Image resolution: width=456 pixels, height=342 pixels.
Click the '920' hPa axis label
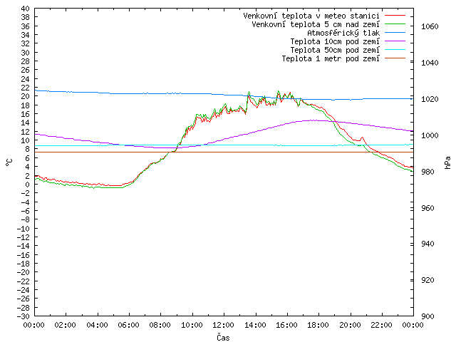click(427, 280)
